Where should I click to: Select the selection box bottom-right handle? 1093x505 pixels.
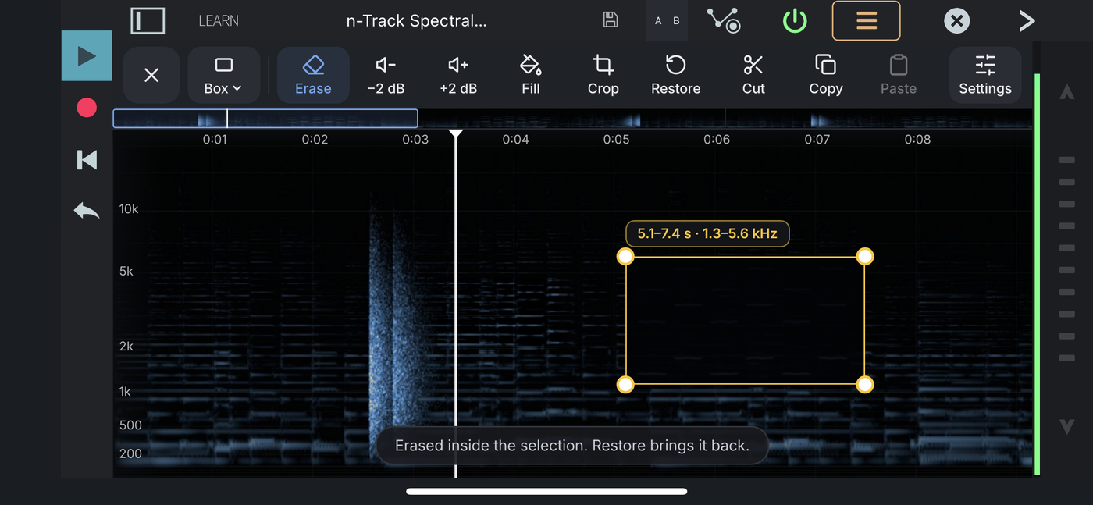(864, 384)
